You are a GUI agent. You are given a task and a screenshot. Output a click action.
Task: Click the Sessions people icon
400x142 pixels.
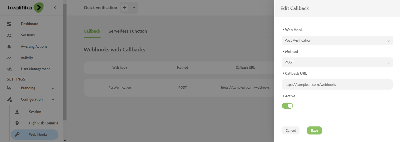9,35
